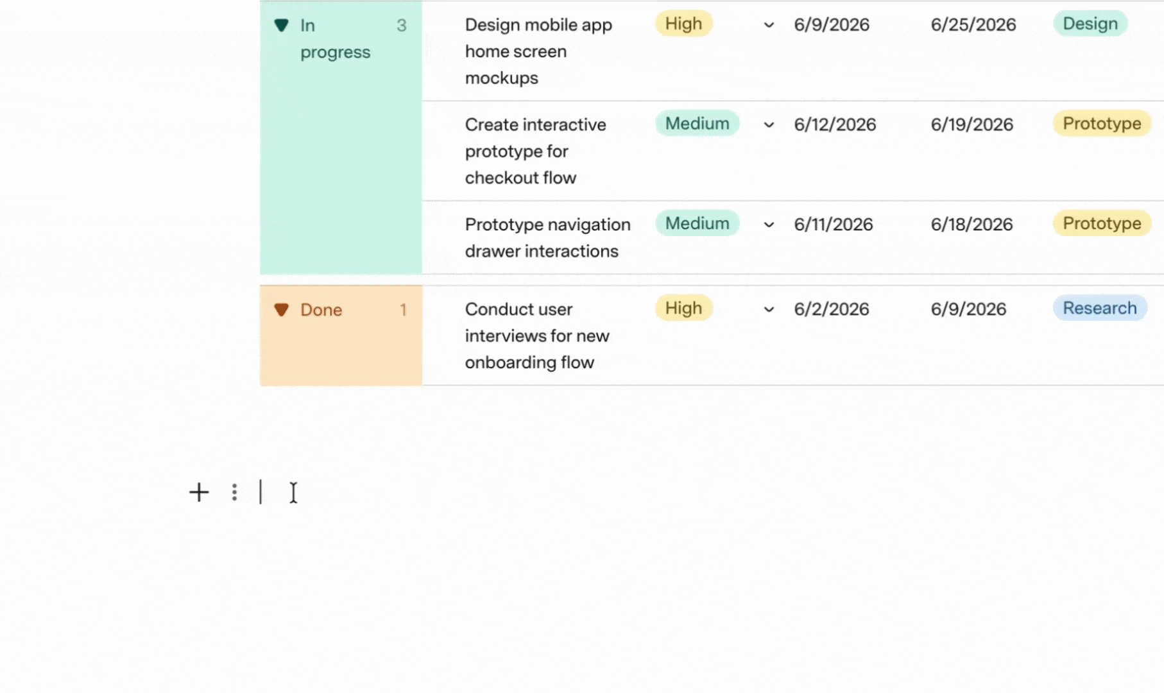This screenshot has height=693, width=1164.
Task: Click Medium tag on Prototype navigation drawer row
Action: point(697,223)
